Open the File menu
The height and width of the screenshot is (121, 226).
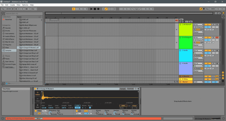pyautogui.click(x=2, y=5)
